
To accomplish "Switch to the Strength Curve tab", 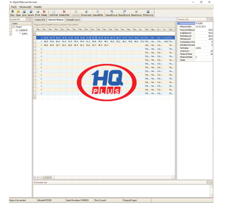I will click(x=73, y=20).
